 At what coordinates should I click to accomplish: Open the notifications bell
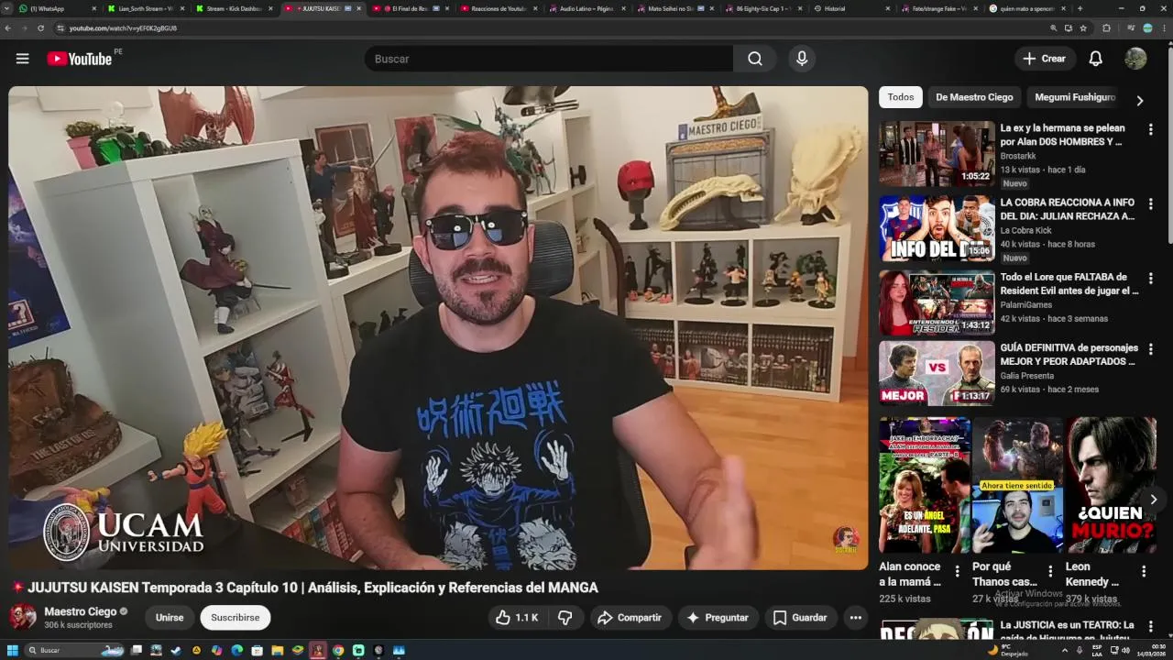1095,59
